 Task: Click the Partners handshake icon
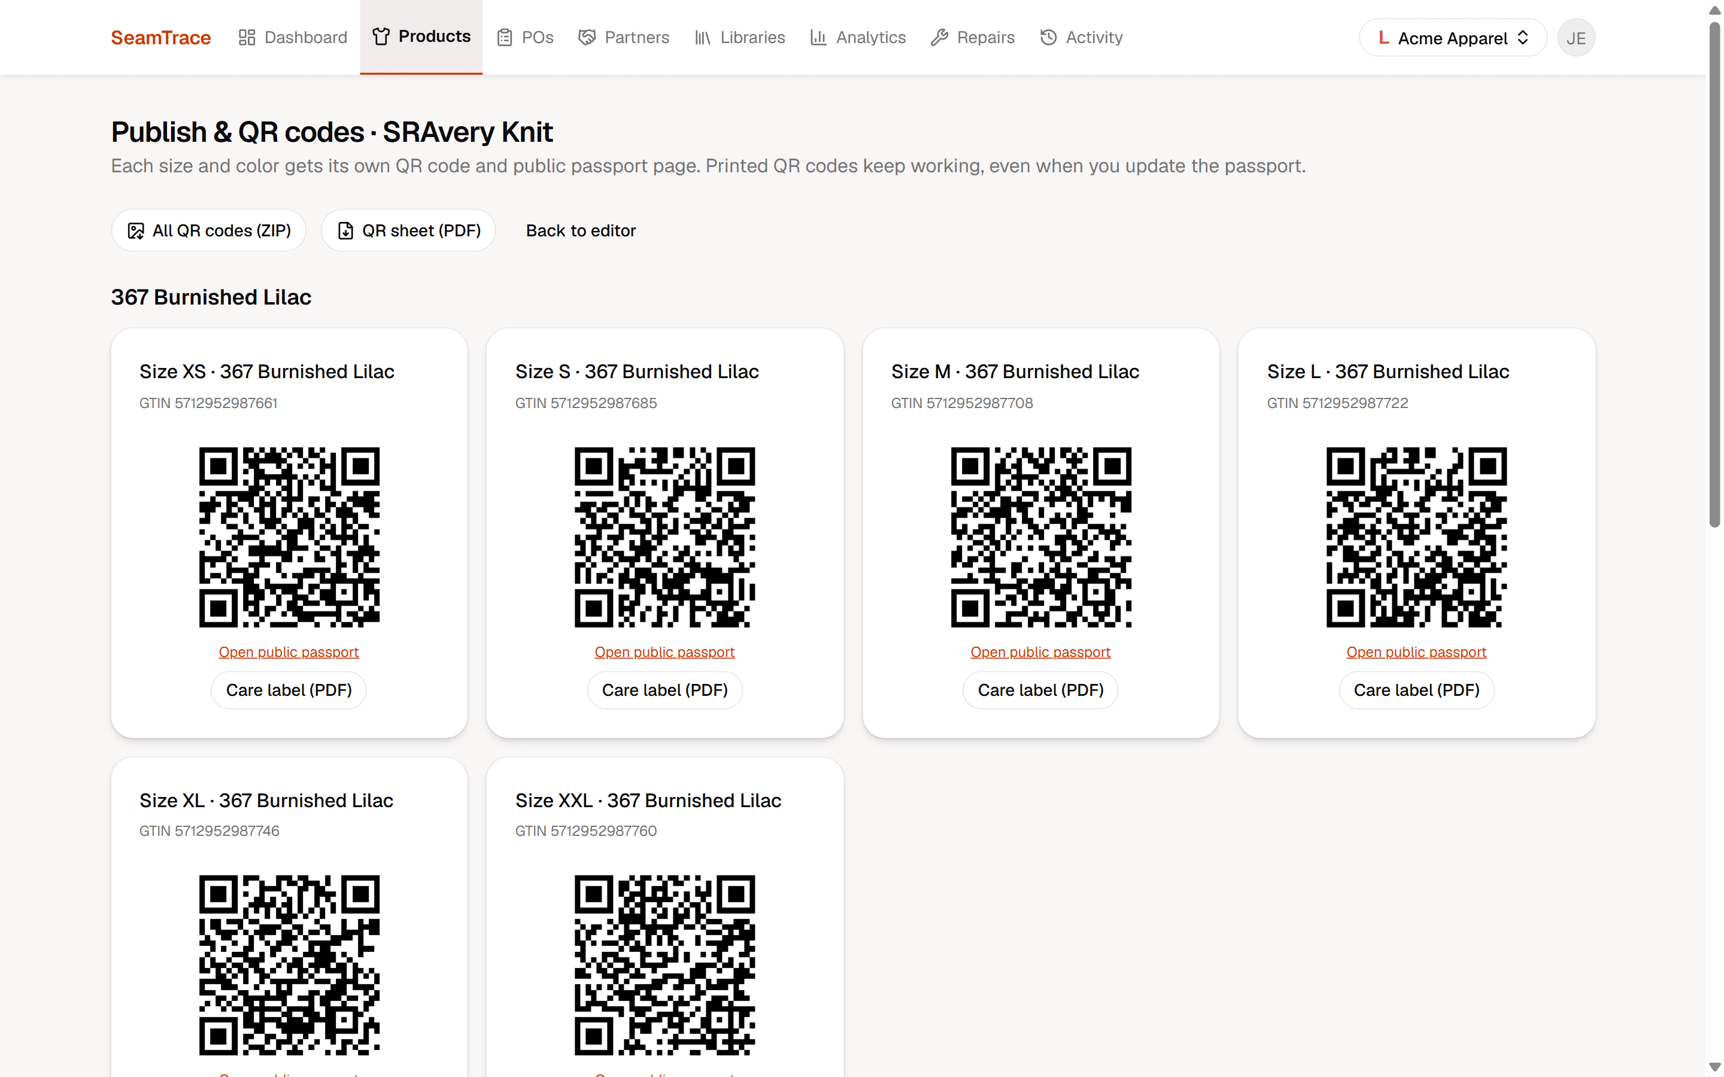coord(587,37)
